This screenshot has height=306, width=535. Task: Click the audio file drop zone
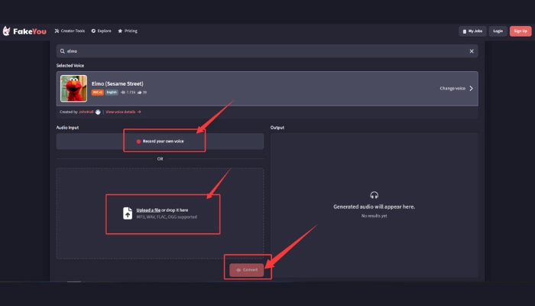pos(160,213)
